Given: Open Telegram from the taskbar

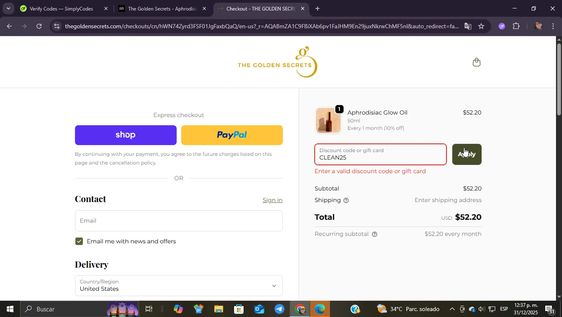Looking at the screenshot, I should tap(279, 309).
